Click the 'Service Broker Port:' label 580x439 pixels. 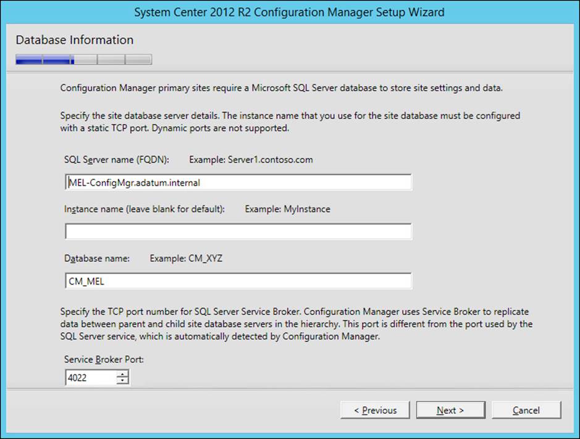(104, 359)
